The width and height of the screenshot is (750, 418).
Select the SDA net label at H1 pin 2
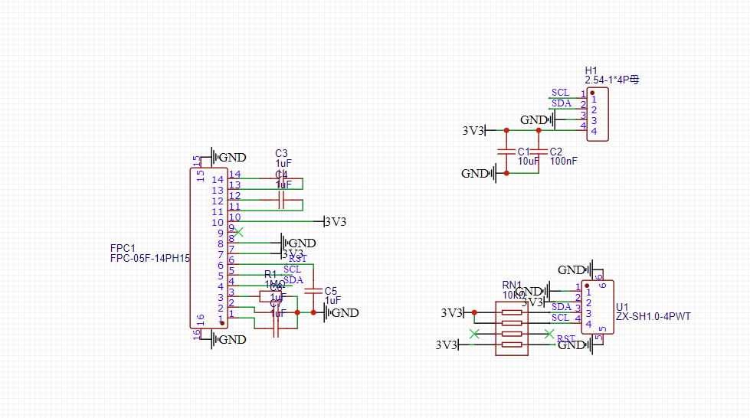coord(561,103)
